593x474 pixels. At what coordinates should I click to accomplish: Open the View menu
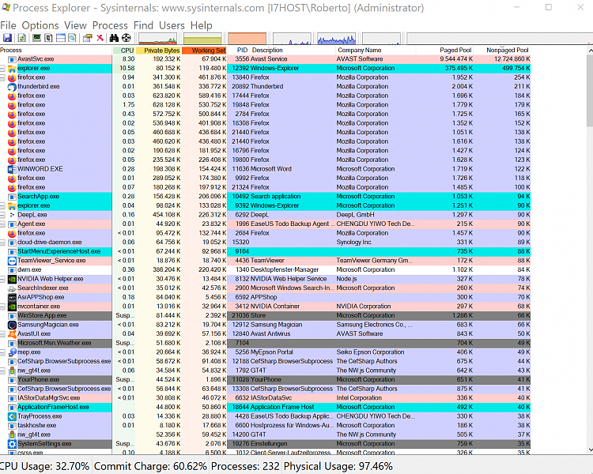tap(75, 25)
